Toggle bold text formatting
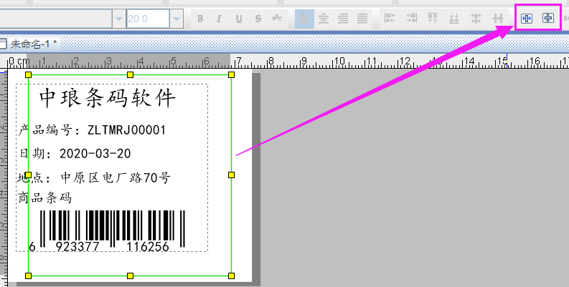This screenshot has width=569, height=287. pos(200,18)
